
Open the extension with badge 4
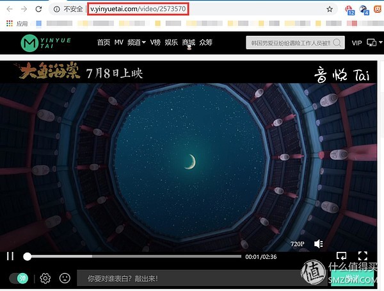pyautogui.click(x=364, y=10)
